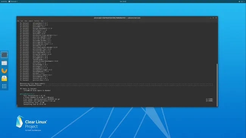This screenshot has height=138, width=246.
Task: Click the terminal cursor at the last line
Action: (x=17, y=106)
